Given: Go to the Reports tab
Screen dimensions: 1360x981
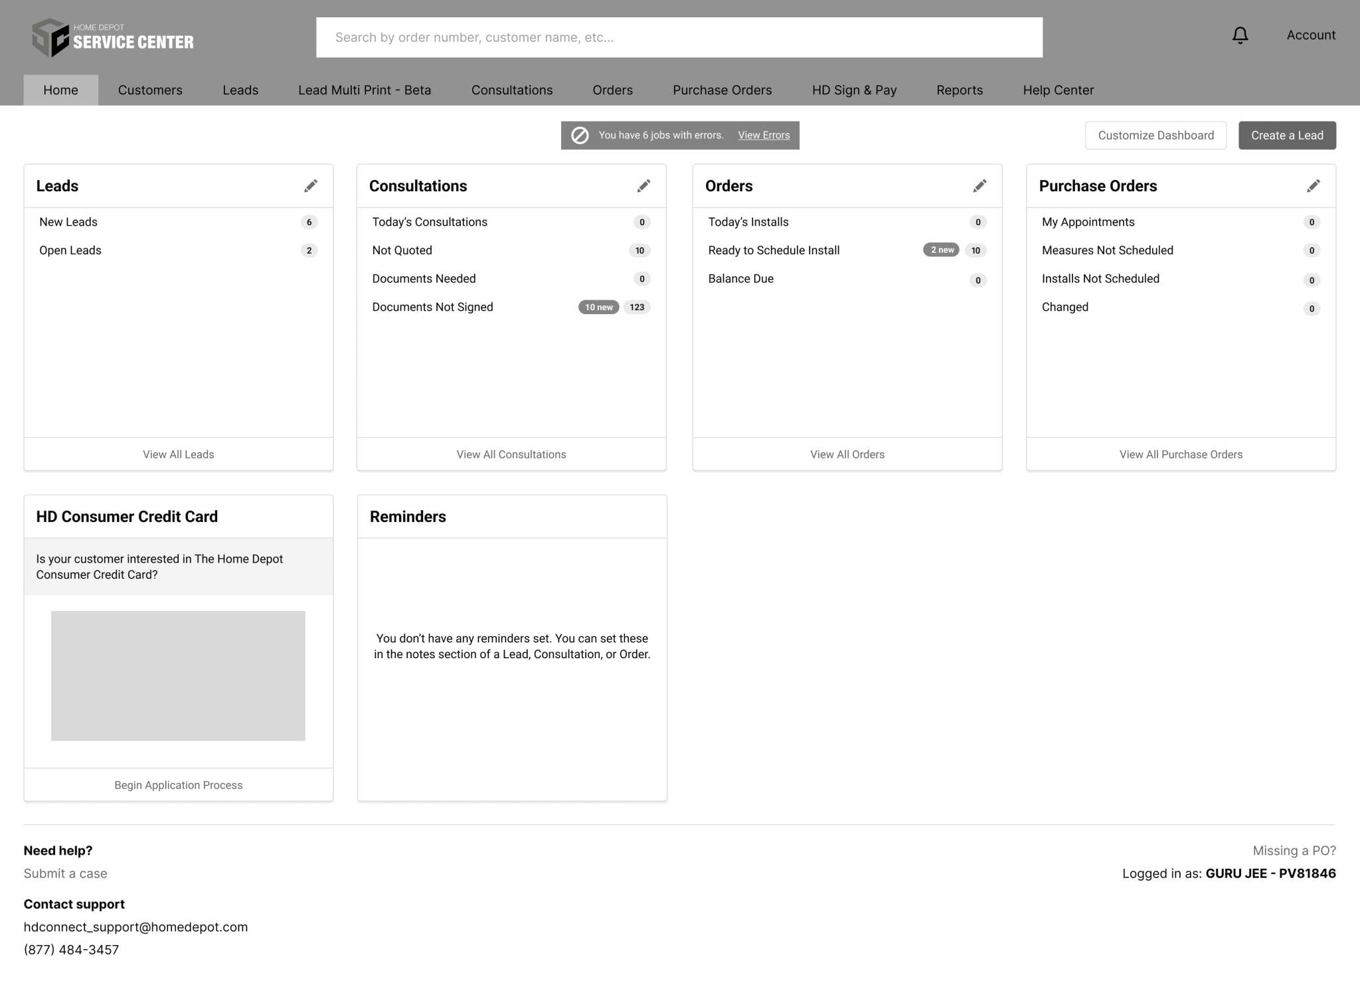Looking at the screenshot, I should coord(960,90).
